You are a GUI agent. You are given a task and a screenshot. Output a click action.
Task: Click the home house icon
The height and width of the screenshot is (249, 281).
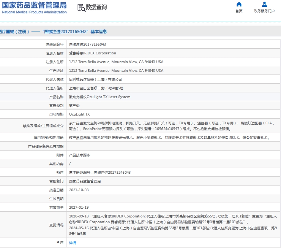[239, 4]
